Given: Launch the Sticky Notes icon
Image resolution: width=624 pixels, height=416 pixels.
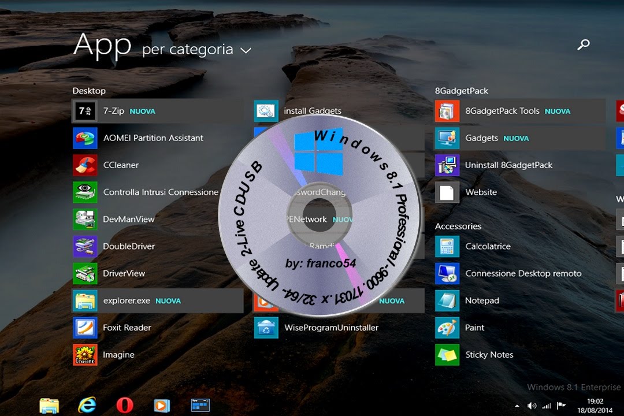Looking at the screenshot, I should 447,355.
